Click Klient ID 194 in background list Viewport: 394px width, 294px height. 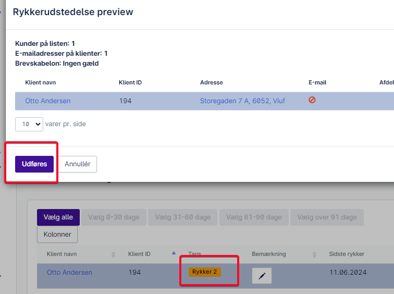pyautogui.click(x=134, y=273)
